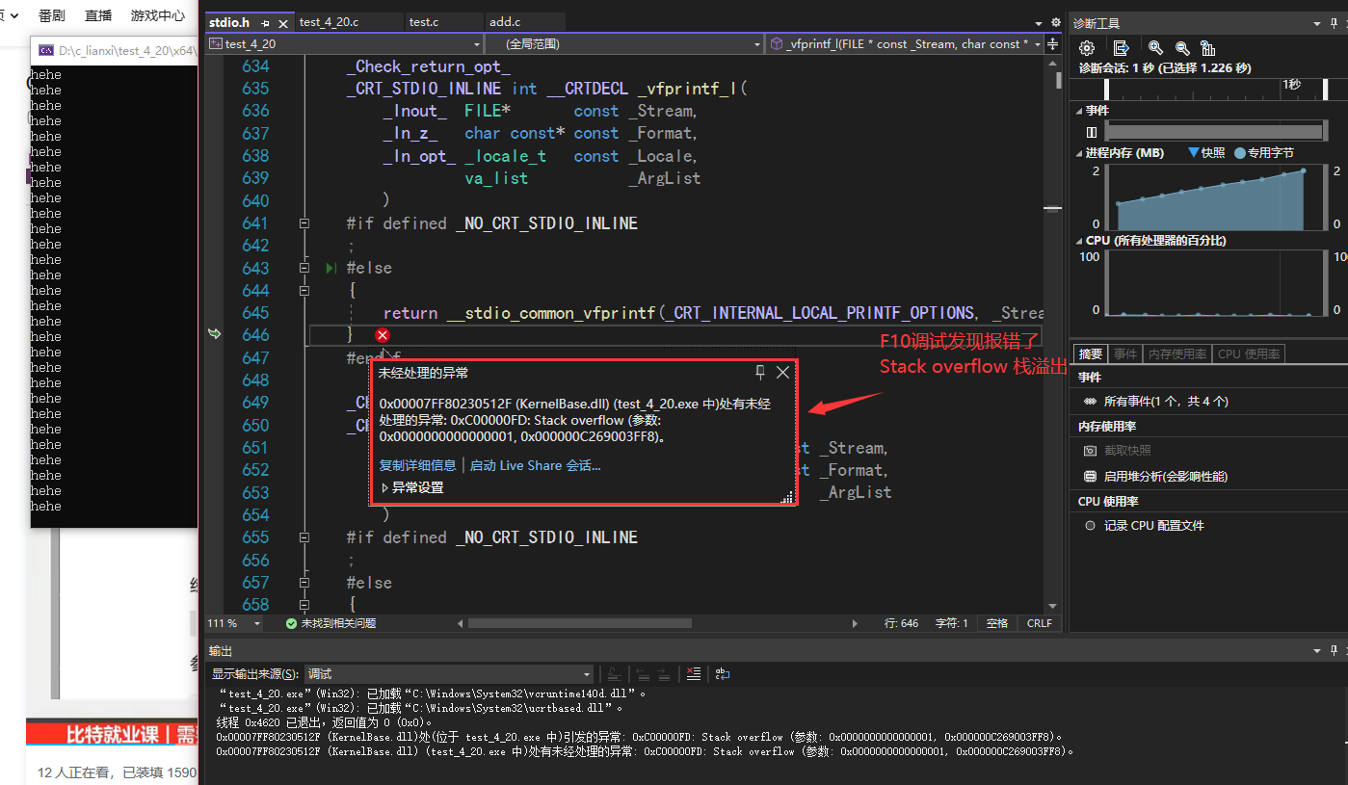Click green run-to-click arrow at line 643

coord(331,268)
